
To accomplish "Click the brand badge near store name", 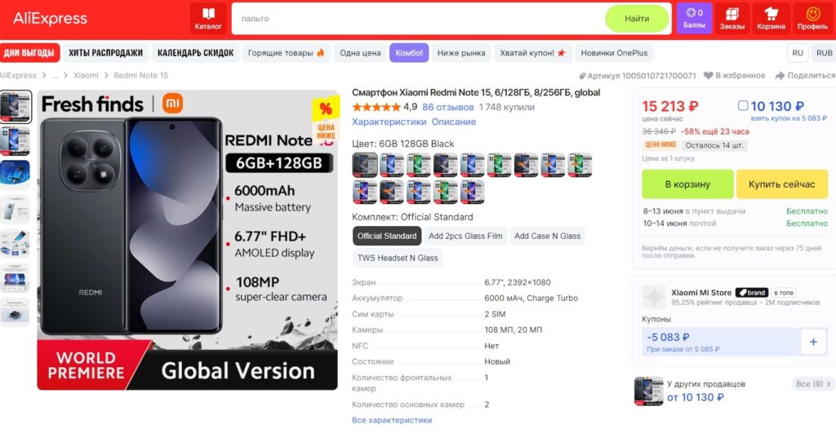I will (752, 293).
